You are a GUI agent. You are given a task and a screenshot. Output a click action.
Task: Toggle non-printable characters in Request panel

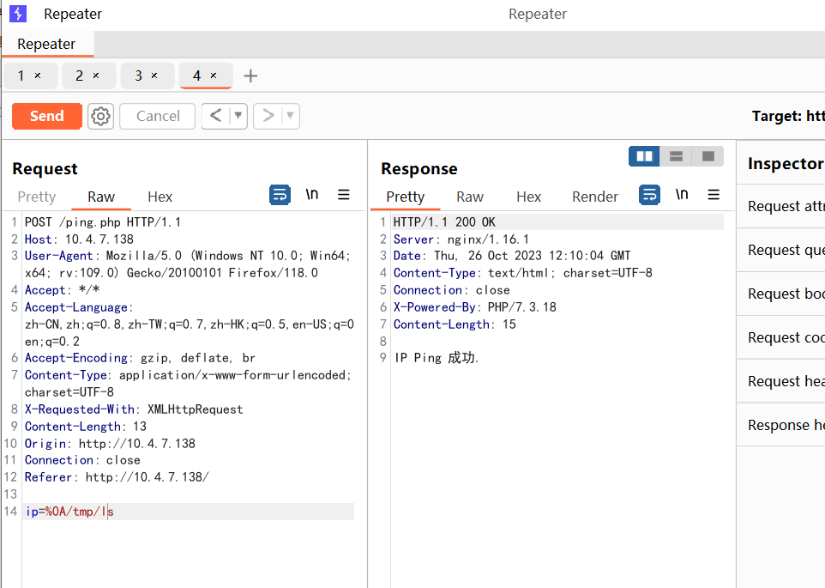pyautogui.click(x=312, y=195)
